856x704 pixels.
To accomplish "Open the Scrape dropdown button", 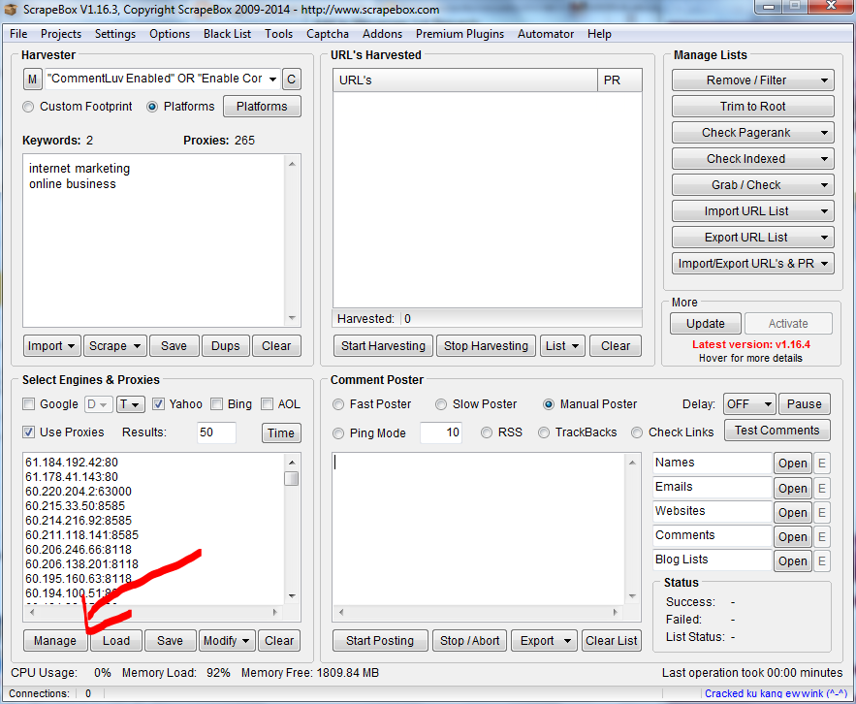I will point(114,346).
